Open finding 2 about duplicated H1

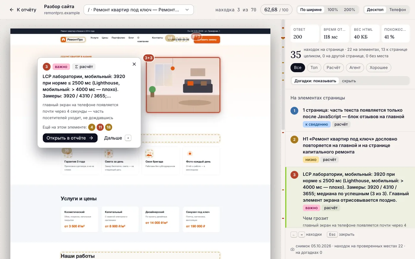click(x=350, y=149)
